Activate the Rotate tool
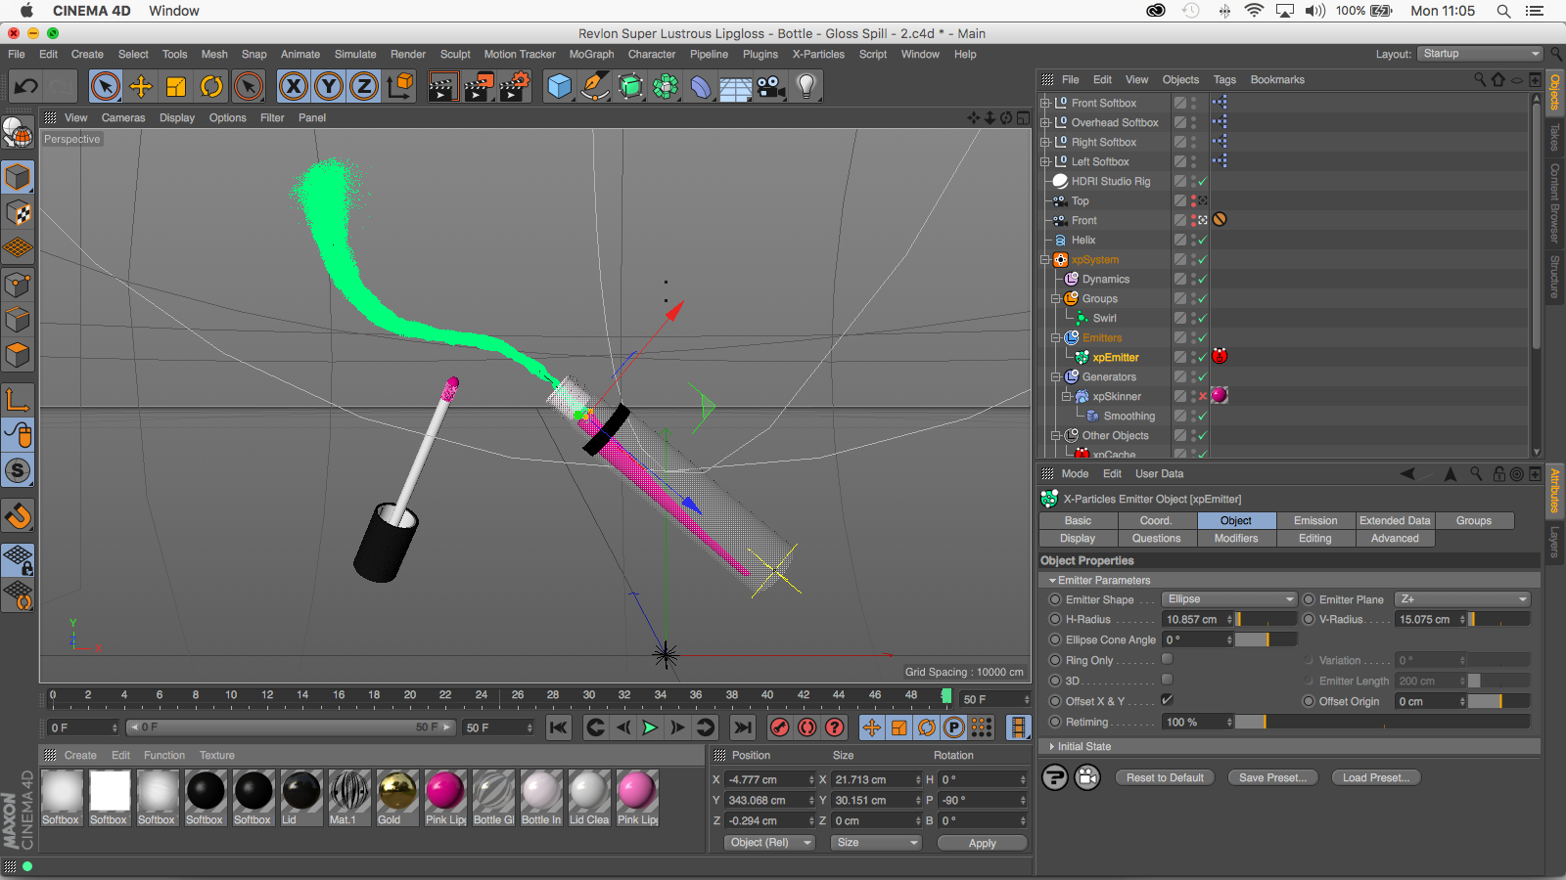The height and width of the screenshot is (880, 1566). (x=211, y=86)
